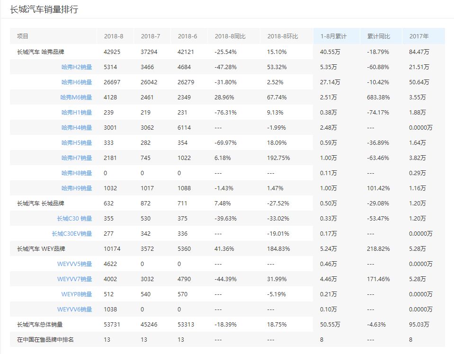Click the 192.75% value in 哈弗H7 row
This screenshot has height=354, width=454.
pos(278,158)
